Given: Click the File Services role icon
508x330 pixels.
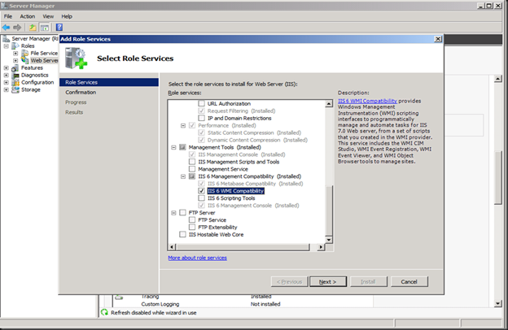Looking at the screenshot, I should [25, 53].
